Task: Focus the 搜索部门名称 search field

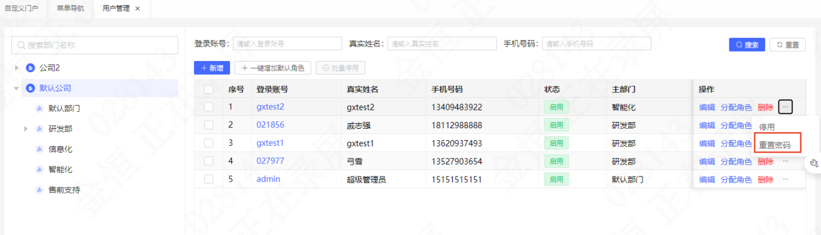Action: tap(95, 45)
